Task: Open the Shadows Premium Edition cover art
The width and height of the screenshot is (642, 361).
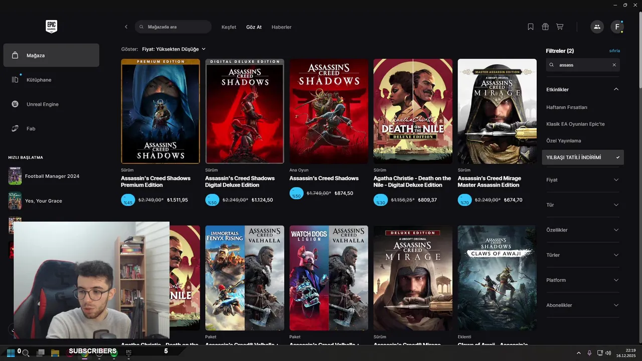Action: tap(160, 111)
